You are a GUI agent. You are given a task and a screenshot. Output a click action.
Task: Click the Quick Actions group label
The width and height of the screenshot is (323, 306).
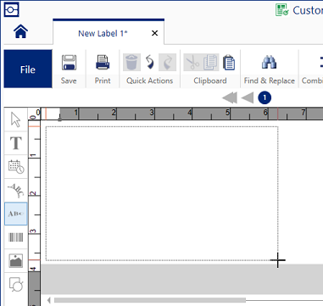tap(149, 81)
